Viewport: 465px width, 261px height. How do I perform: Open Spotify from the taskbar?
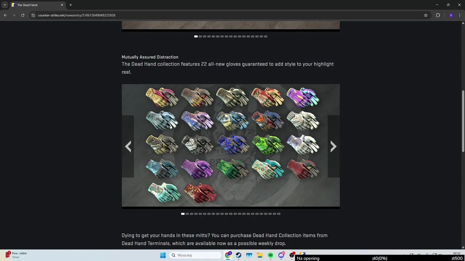click(x=270, y=255)
